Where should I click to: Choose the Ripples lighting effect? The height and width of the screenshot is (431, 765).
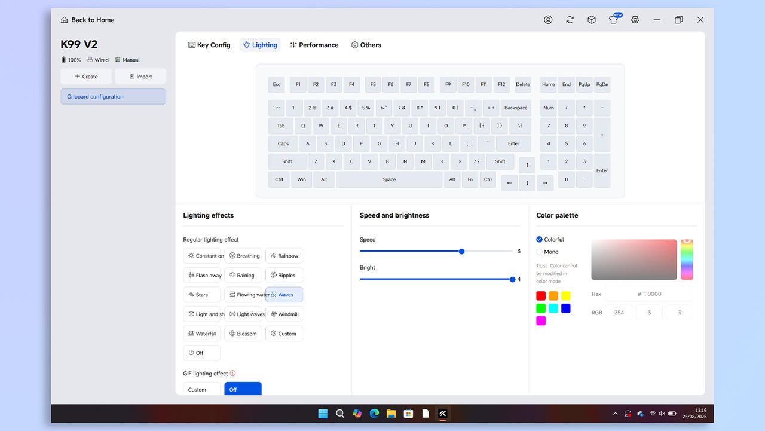(284, 275)
